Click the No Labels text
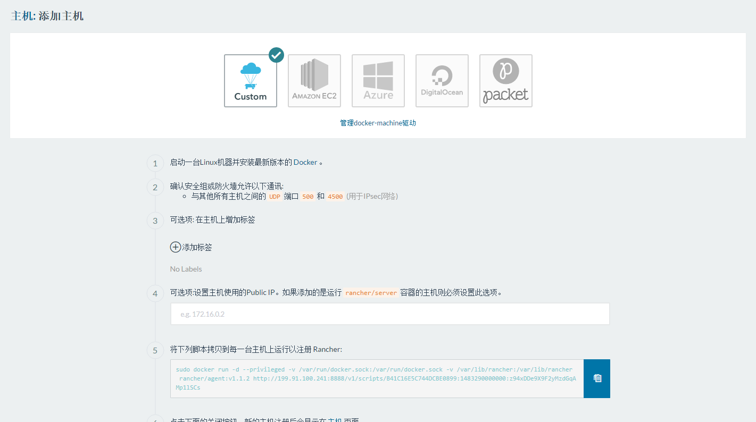 pyautogui.click(x=186, y=269)
